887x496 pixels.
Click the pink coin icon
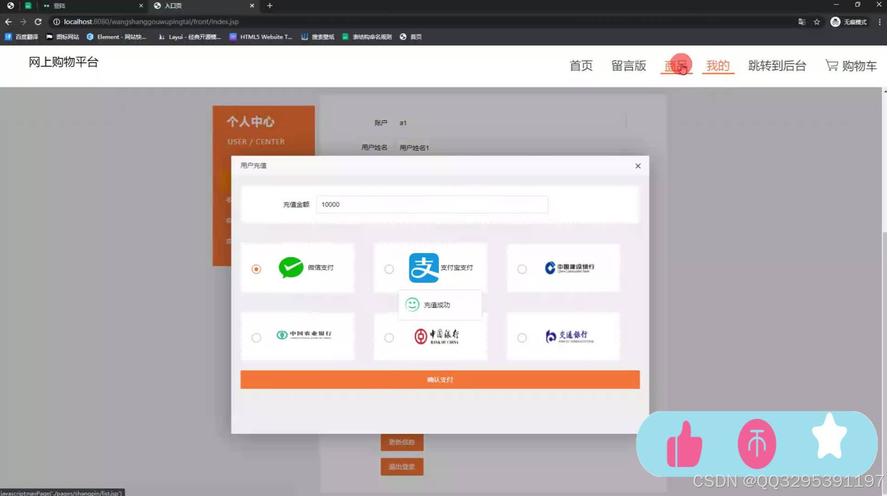(x=757, y=444)
